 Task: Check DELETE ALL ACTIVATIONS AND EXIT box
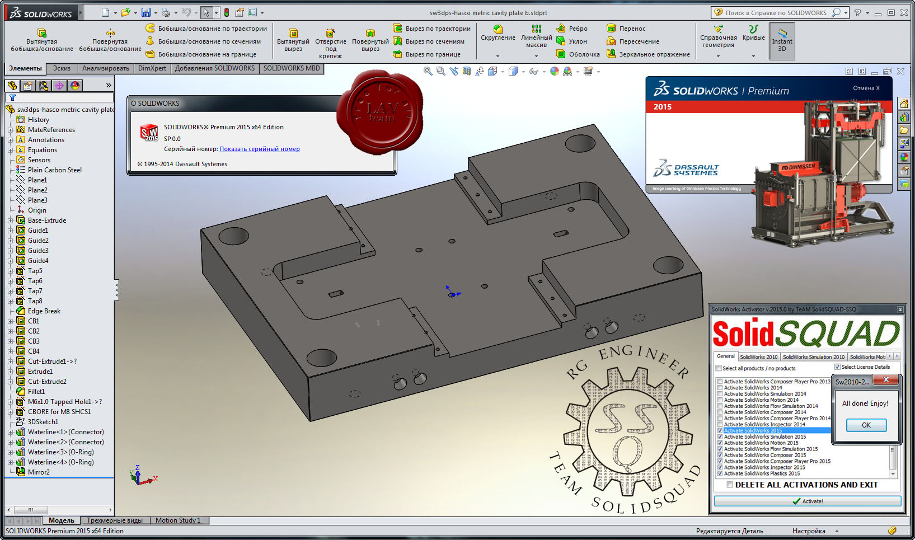point(730,485)
